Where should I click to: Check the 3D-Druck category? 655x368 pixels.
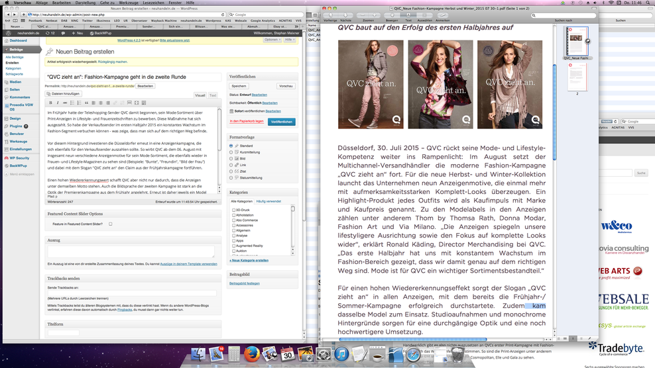[x=233, y=210]
